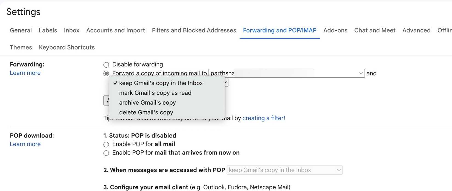Select Forward a copy of incoming mail
The width and height of the screenshot is (452, 191).
tap(106, 73)
